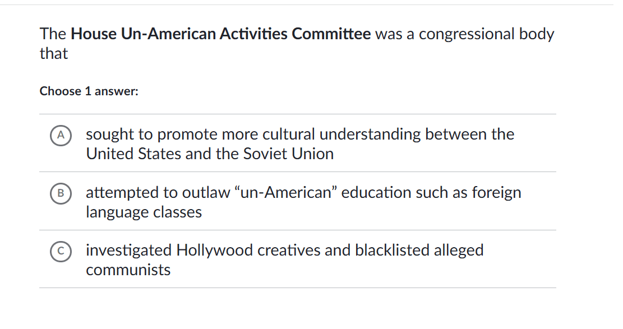Click "blacklisted alleged" in option C
The height and width of the screenshot is (329, 623).
419,250
